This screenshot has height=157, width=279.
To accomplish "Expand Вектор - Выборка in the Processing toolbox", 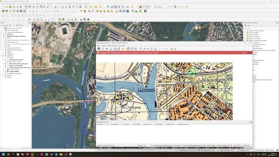I will pos(245,37).
